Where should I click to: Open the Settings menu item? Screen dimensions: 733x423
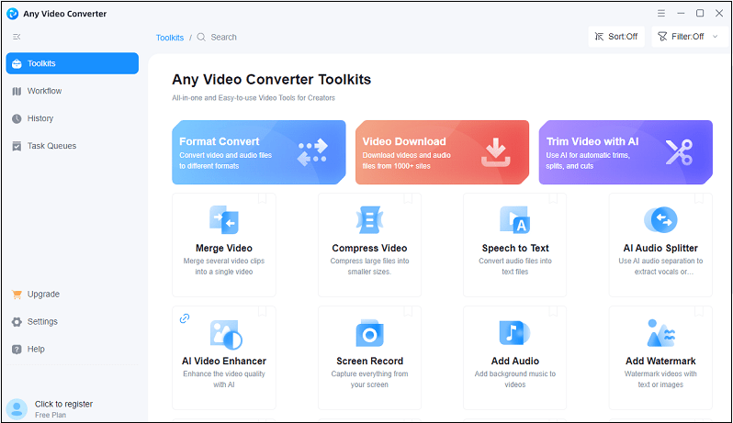73,322
